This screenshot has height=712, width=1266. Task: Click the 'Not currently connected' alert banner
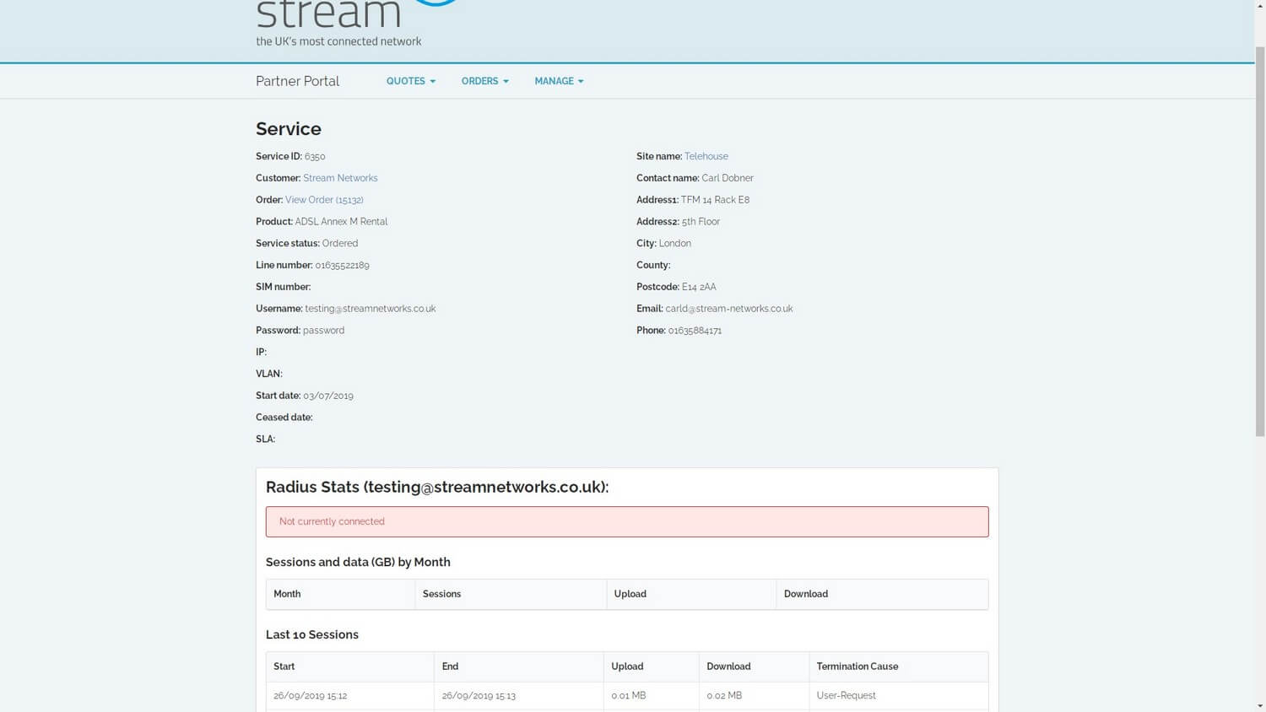tap(626, 521)
